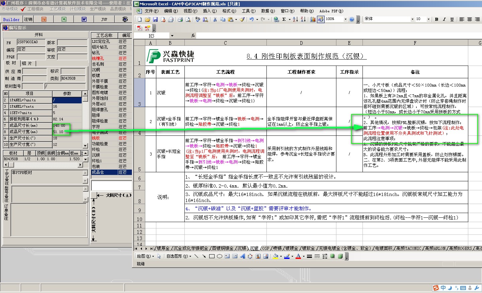482x293 pixels.
Task: Click the Copy icon in Excel toolbar
Action: click(x=223, y=19)
